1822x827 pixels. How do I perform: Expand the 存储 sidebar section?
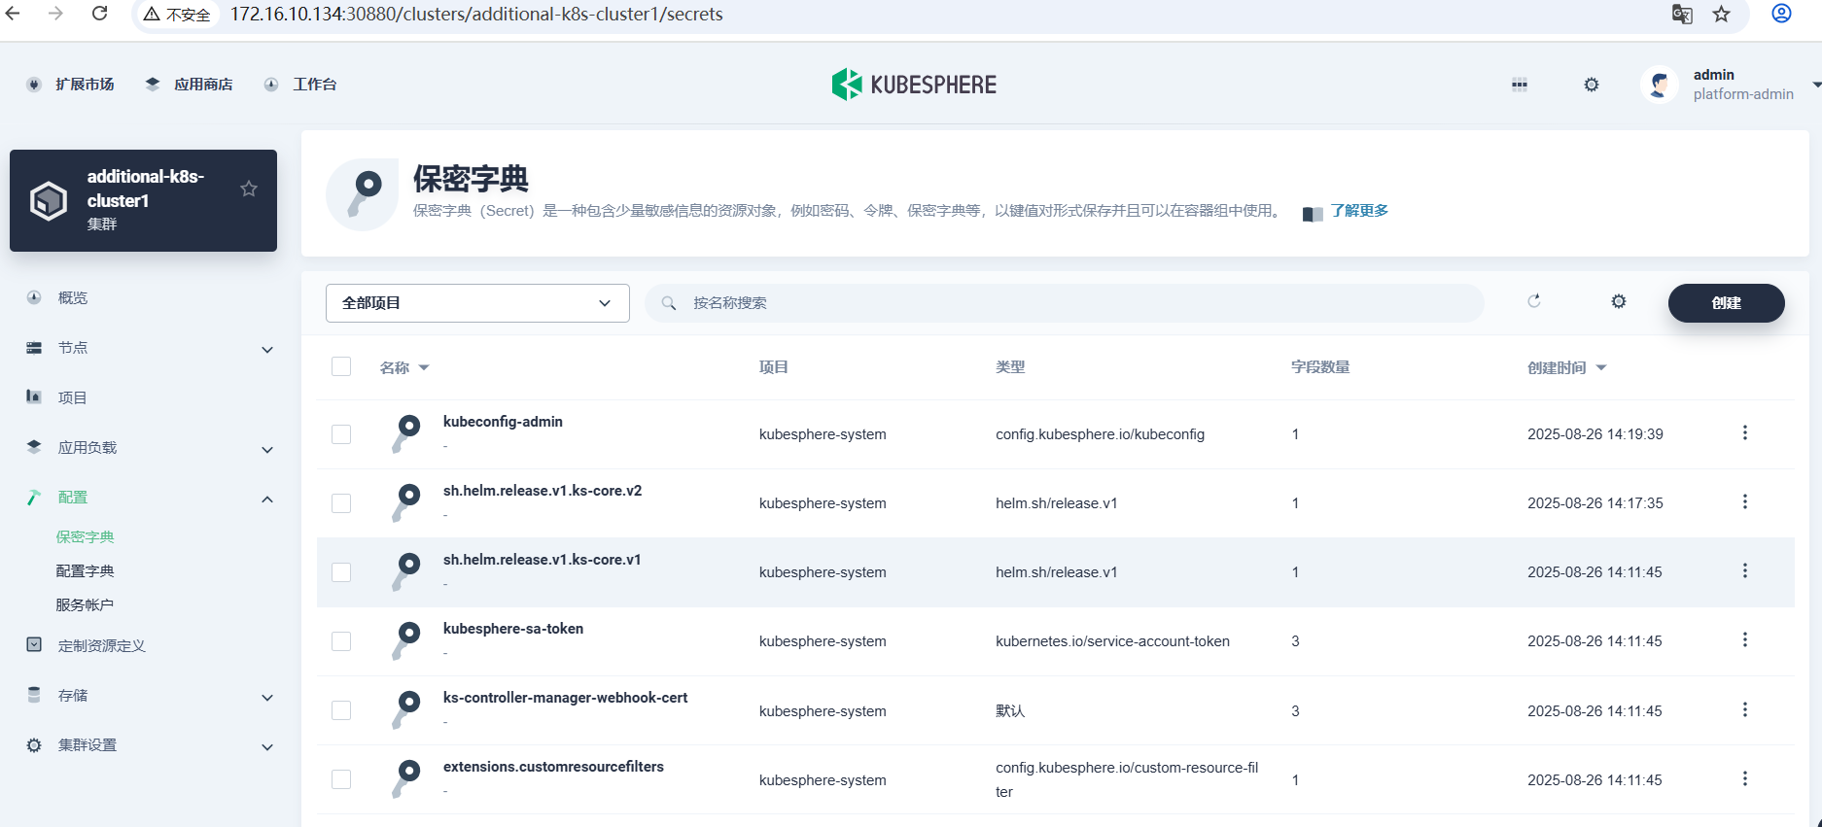pos(267,698)
